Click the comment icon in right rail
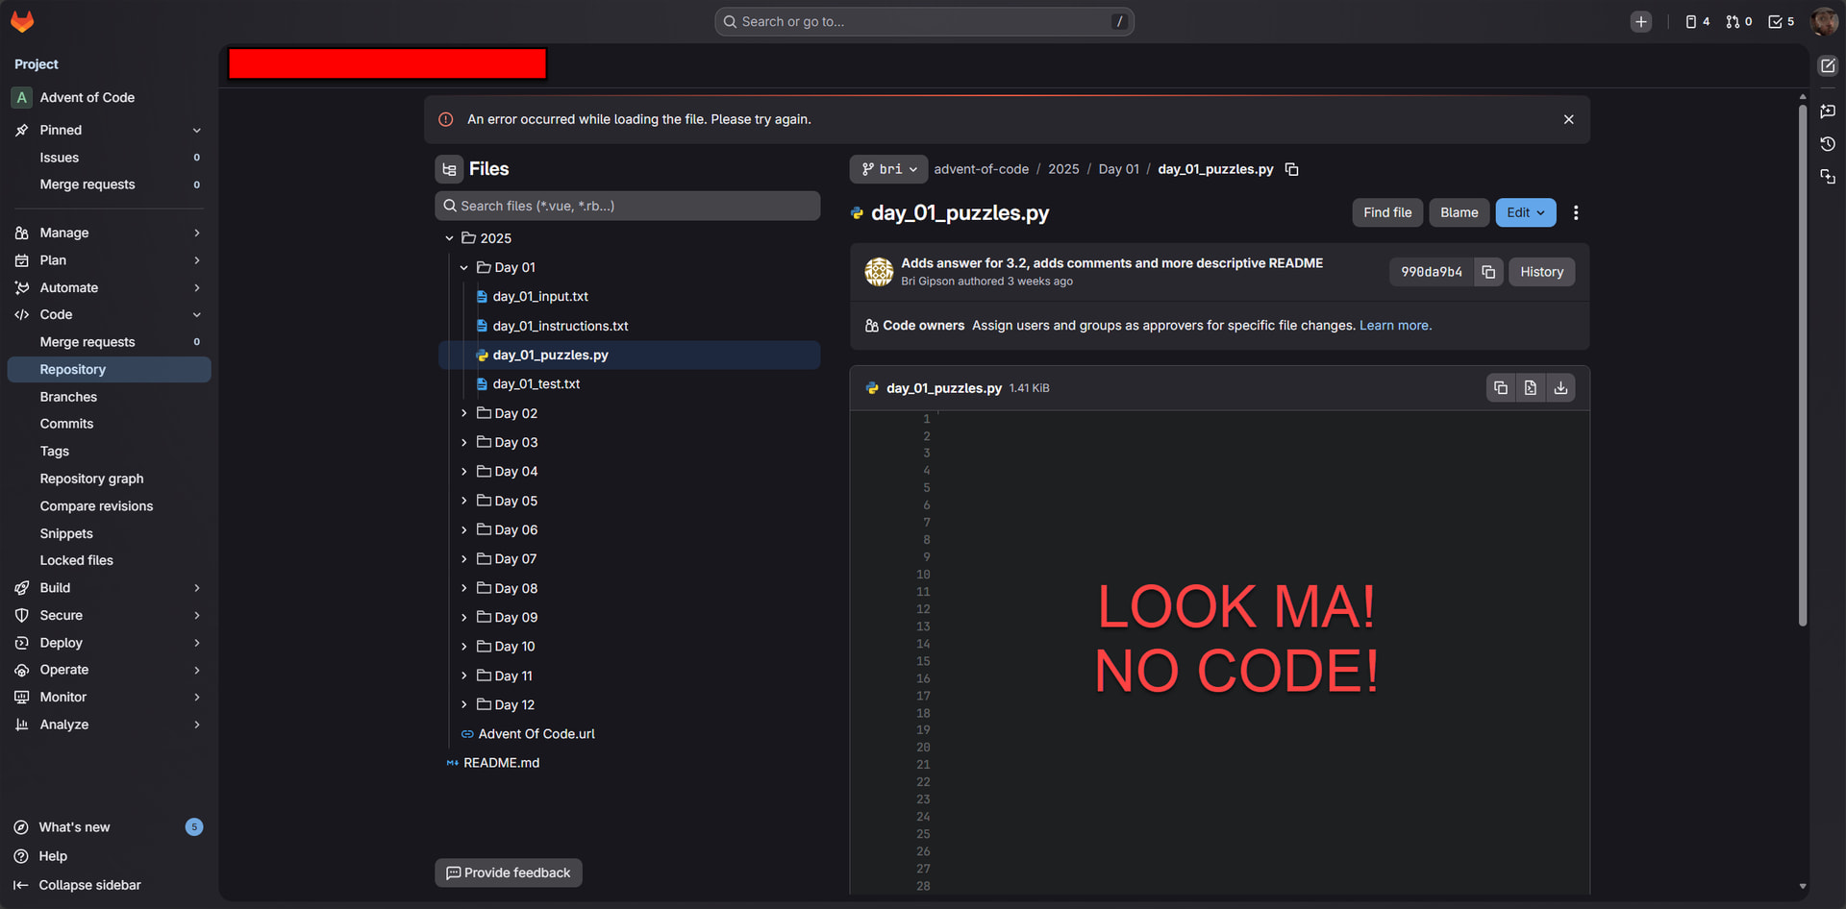The image size is (1846, 909). click(1828, 111)
